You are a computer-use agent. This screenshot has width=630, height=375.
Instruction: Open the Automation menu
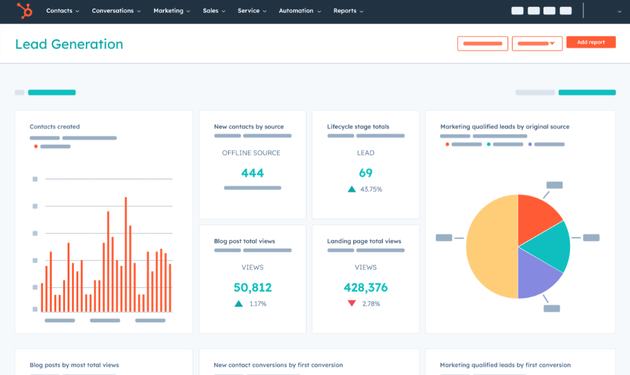300,11
